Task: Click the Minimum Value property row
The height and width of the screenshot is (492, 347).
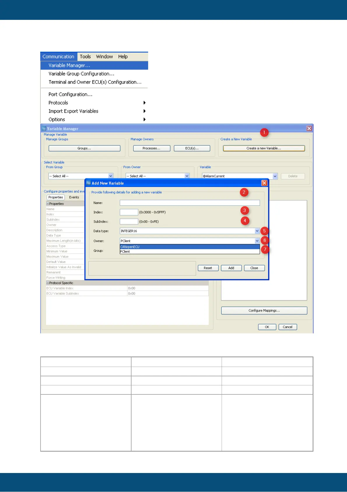Action: (65, 251)
